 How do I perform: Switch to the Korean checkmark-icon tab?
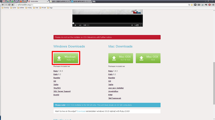pos(60,1)
